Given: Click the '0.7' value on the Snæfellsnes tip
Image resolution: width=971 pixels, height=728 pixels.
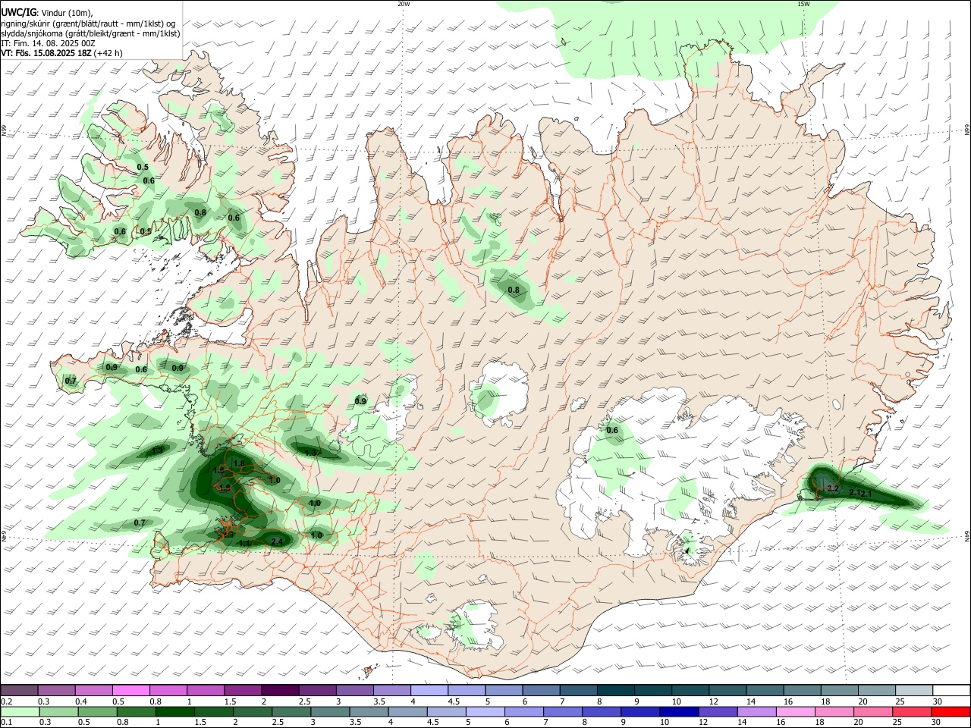Looking at the screenshot, I should tap(71, 381).
